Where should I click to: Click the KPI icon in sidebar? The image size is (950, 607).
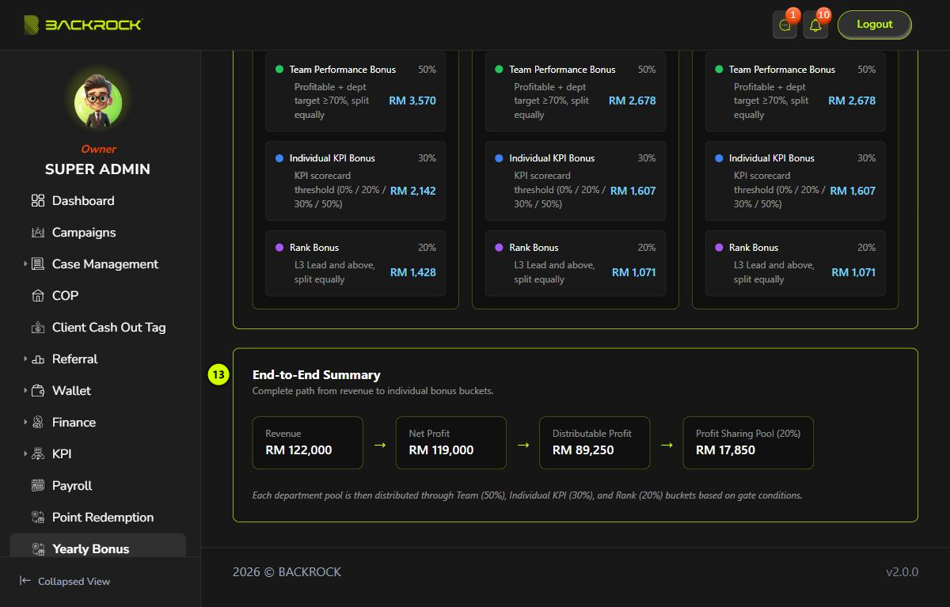click(x=38, y=454)
